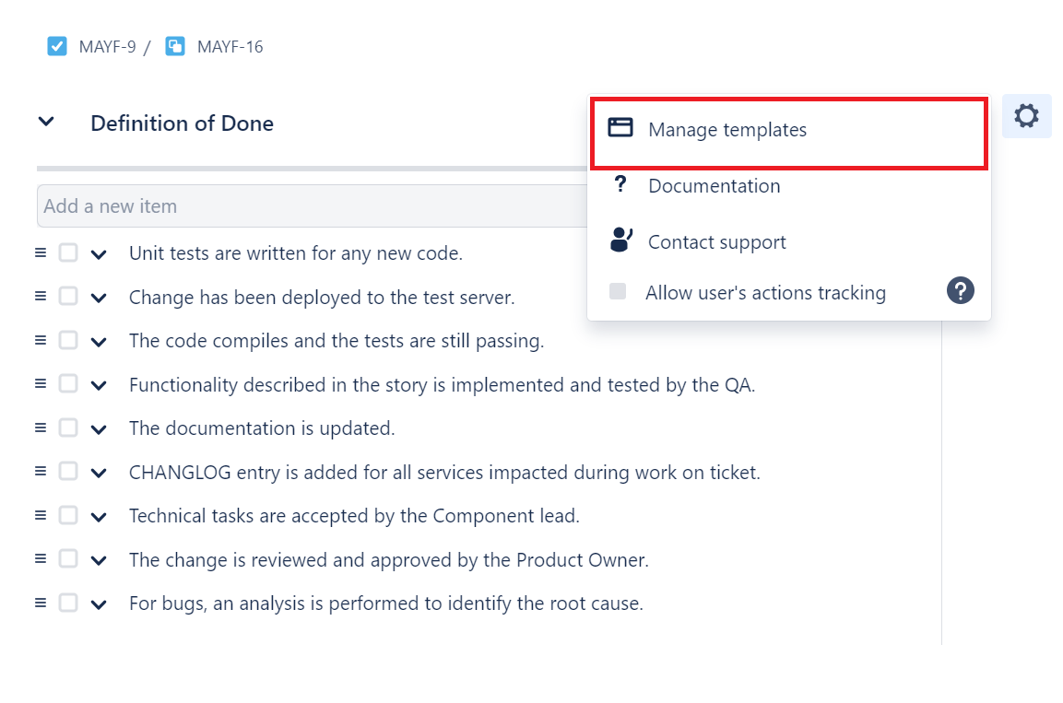Collapse the Definition of Done section
This screenshot has height=703, width=1063.
46,122
